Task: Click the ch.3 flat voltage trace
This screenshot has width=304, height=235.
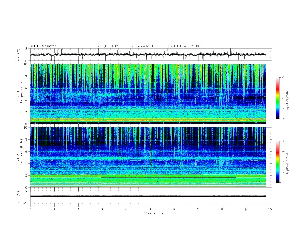Action: pyautogui.click(x=148, y=197)
